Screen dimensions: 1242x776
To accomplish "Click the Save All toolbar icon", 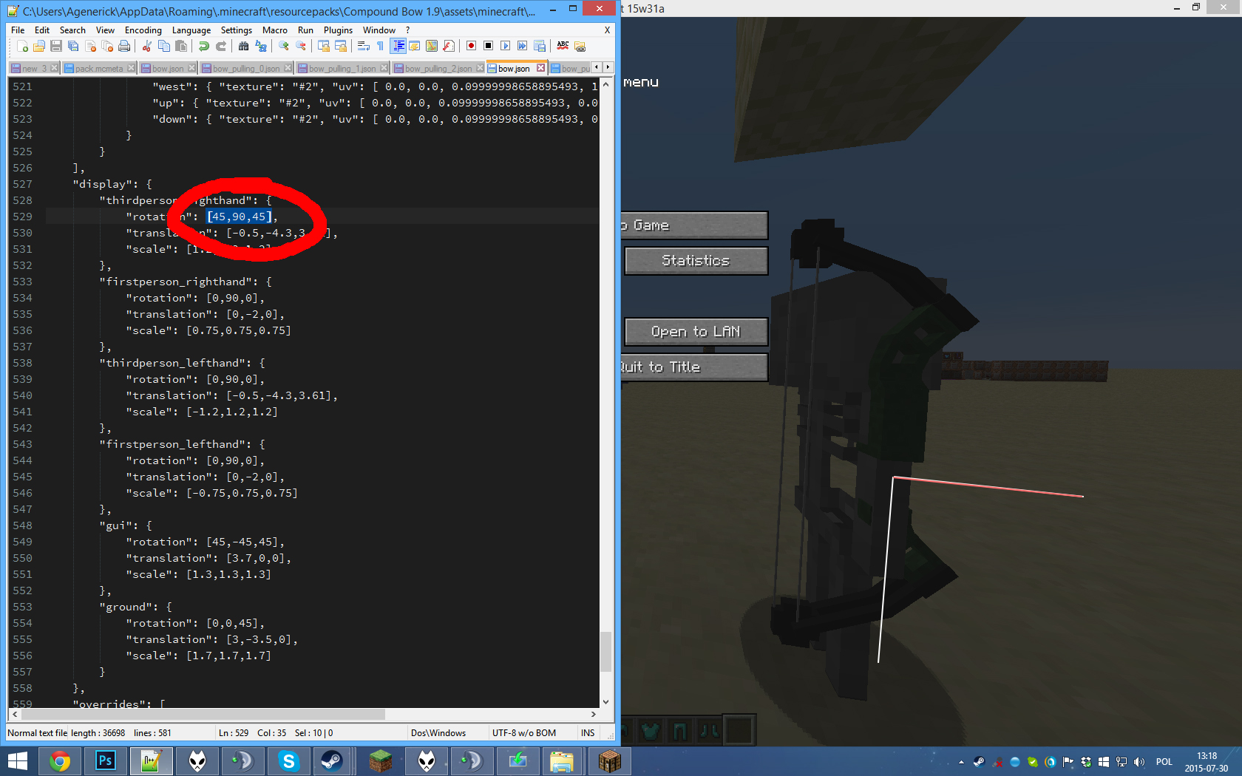I will (73, 47).
